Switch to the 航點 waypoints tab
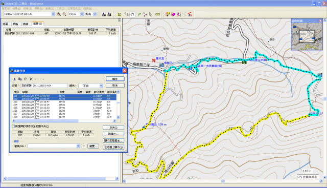This screenshot has width=327, height=188. (x=15, y=24)
